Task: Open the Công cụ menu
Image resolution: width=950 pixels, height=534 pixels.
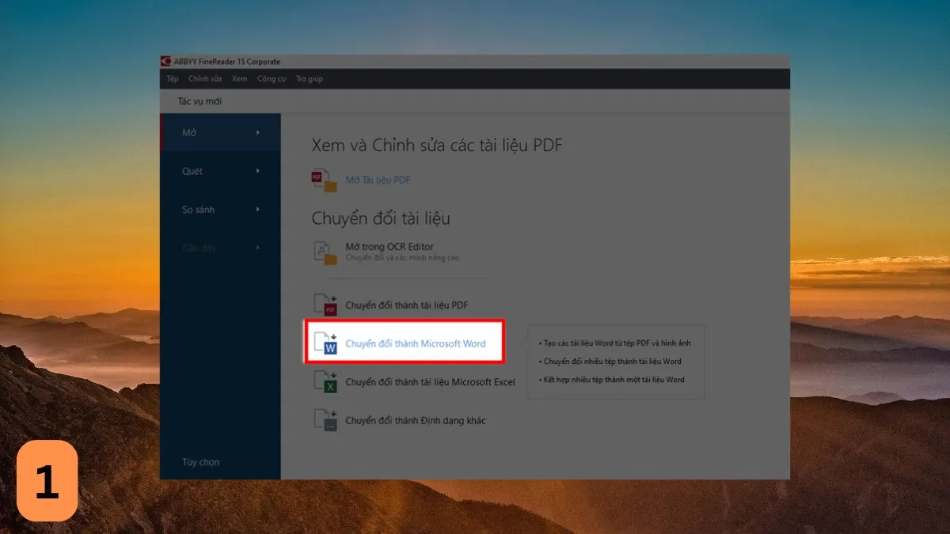Action: tap(272, 79)
